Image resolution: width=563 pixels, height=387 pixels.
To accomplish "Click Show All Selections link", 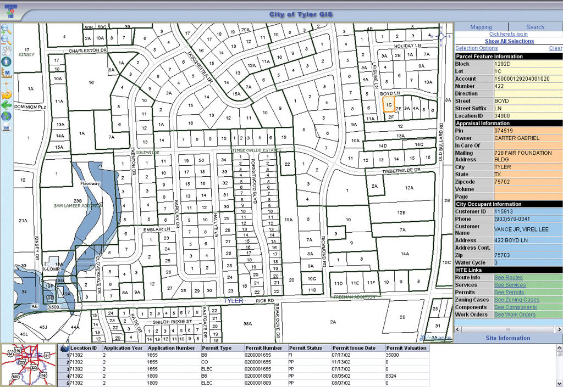I will click(509, 41).
